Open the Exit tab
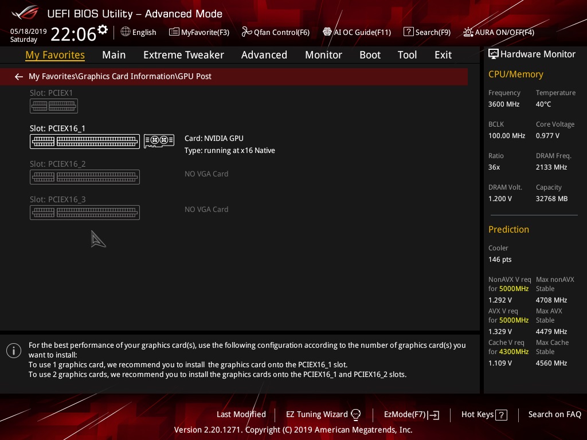This screenshot has width=587, height=440. click(x=443, y=55)
